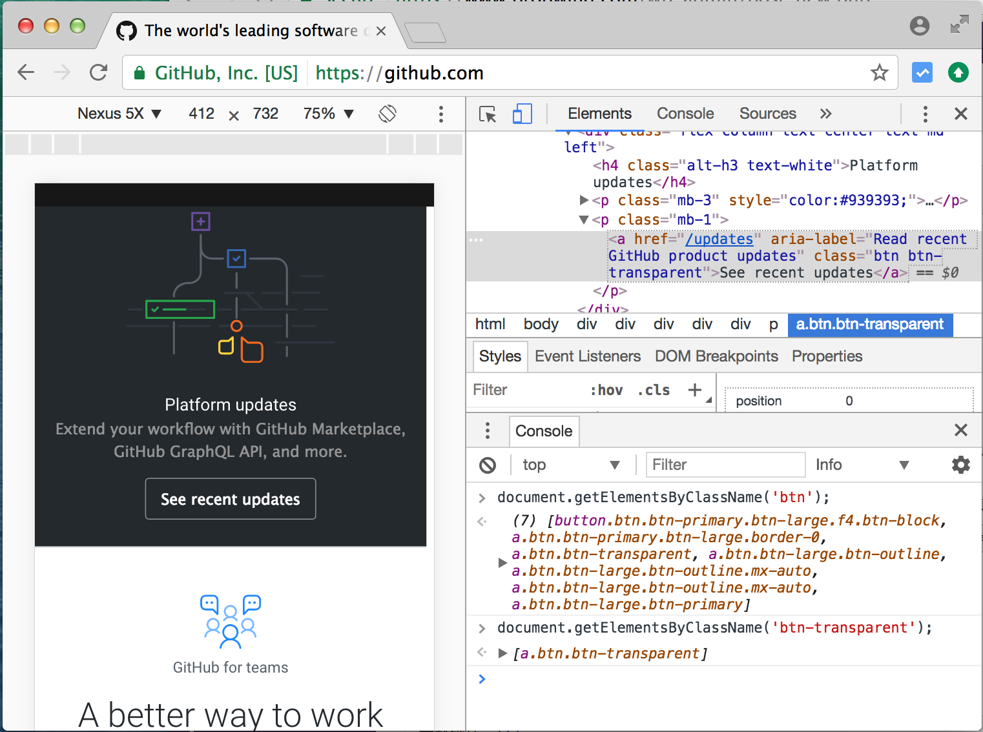Edit the viewport width 412
This screenshot has height=732, width=983.
(202, 114)
